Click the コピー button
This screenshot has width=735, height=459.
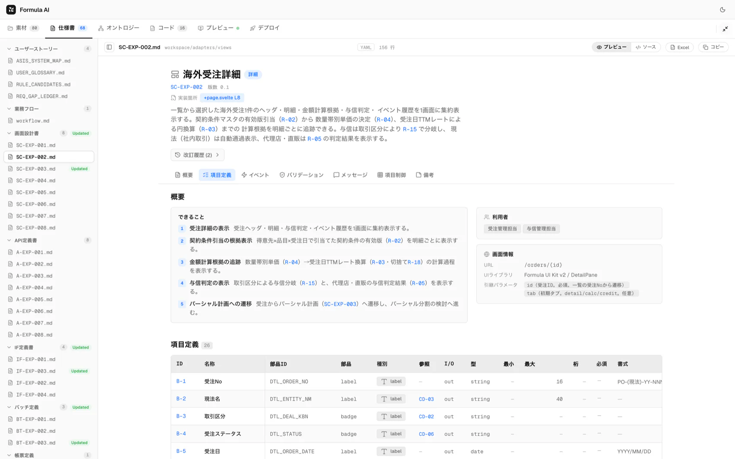point(713,47)
